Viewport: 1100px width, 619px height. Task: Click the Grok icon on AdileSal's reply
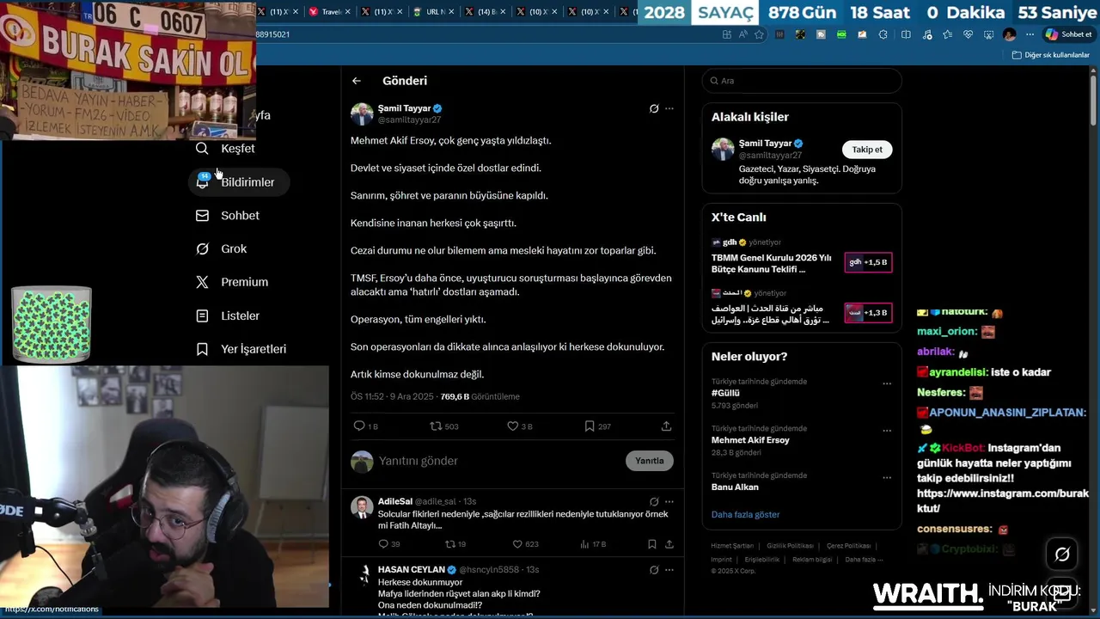pyautogui.click(x=654, y=501)
